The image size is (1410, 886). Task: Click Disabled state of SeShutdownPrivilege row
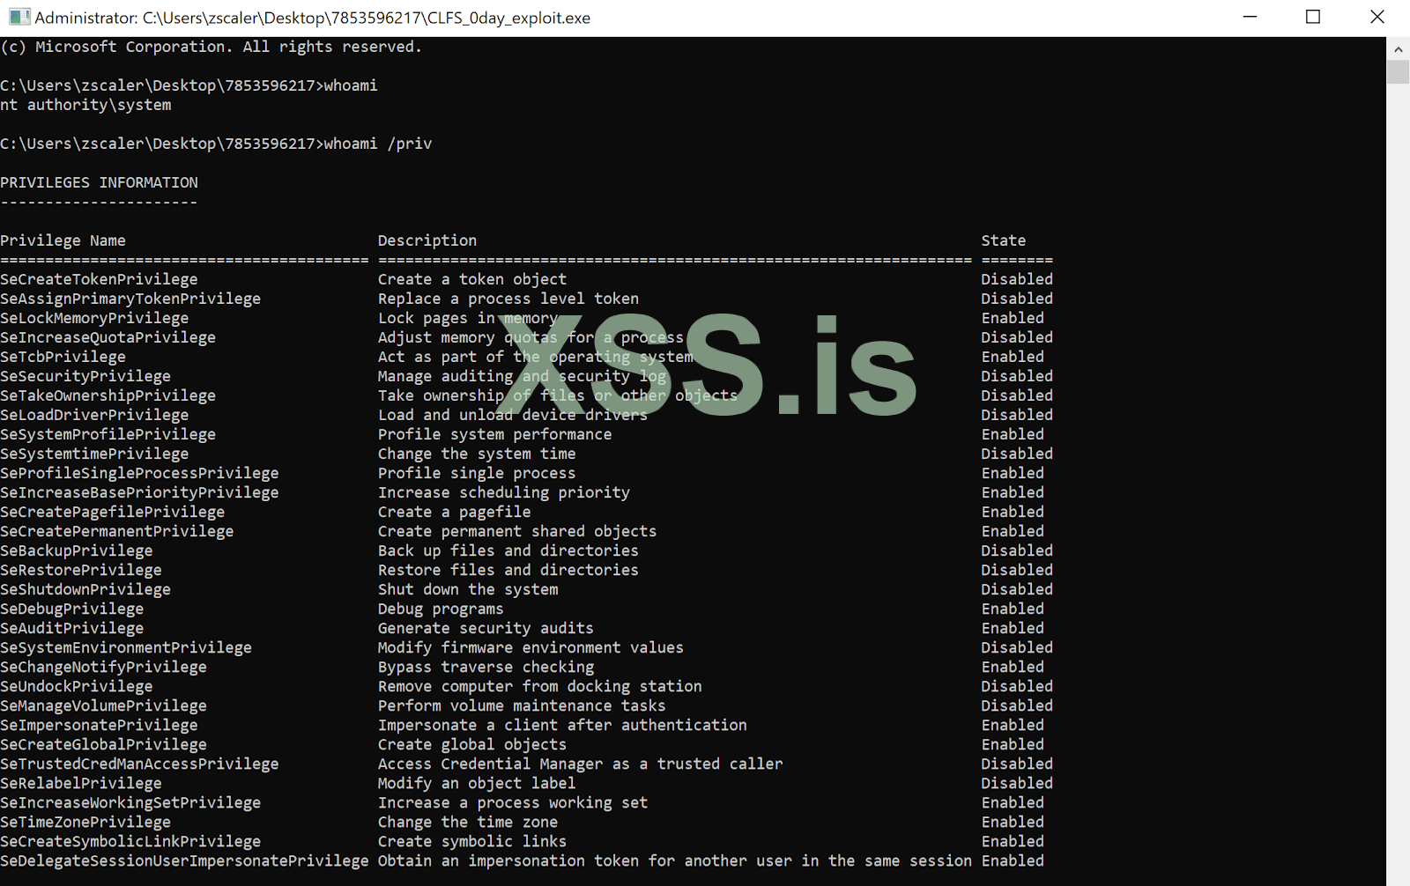tap(1017, 589)
